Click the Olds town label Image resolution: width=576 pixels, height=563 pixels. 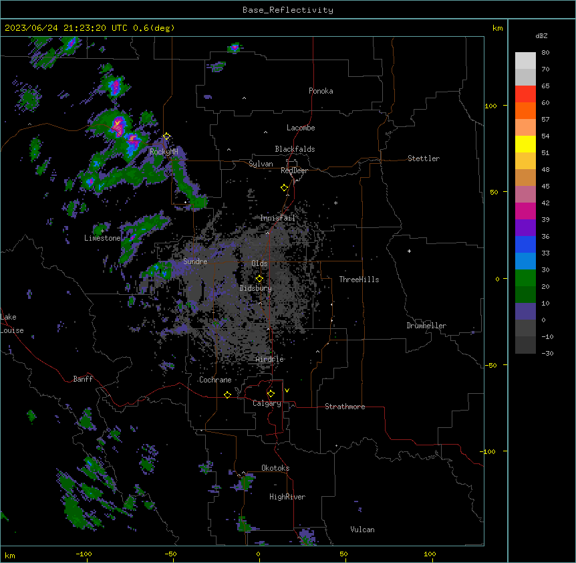[259, 263]
